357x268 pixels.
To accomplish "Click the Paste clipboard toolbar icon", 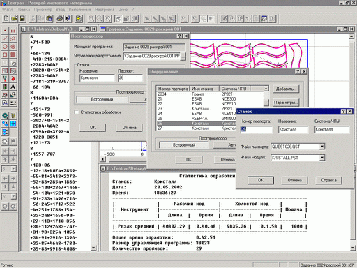I will pos(50,18).
